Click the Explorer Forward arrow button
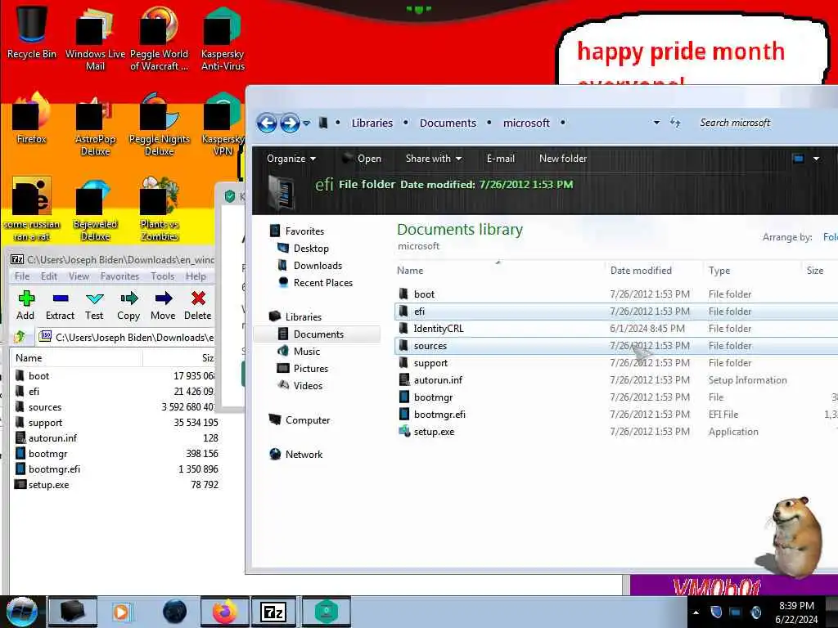 290,123
